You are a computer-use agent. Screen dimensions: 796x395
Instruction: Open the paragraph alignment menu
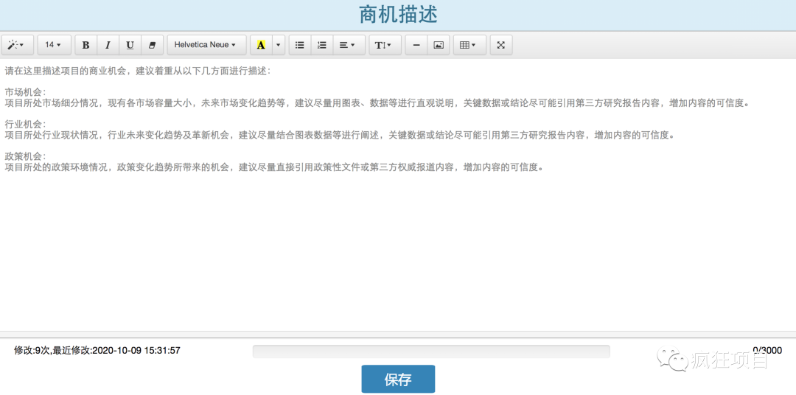point(346,45)
